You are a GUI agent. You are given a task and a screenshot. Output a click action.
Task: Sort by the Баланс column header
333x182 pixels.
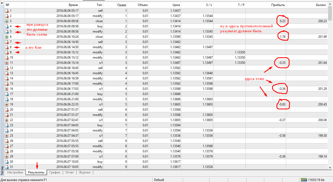click(307, 5)
